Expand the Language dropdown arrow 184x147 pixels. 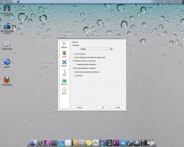tap(111, 49)
